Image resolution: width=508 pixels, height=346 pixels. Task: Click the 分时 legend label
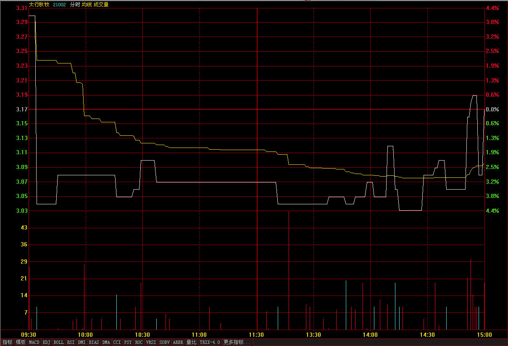[x=75, y=5]
